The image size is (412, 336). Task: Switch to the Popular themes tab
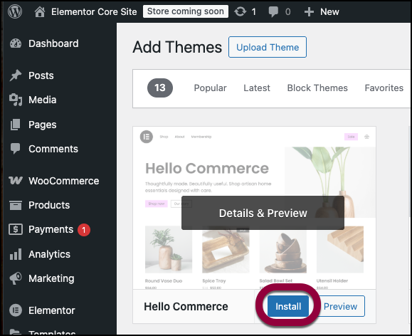coord(210,88)
